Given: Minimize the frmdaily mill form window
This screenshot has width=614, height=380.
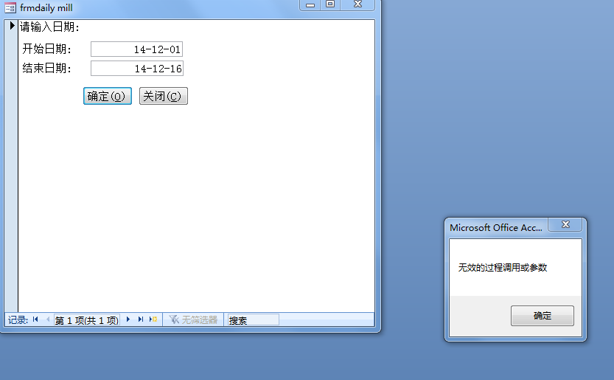Looking at the screenshot, I should [x=310, y=5].
